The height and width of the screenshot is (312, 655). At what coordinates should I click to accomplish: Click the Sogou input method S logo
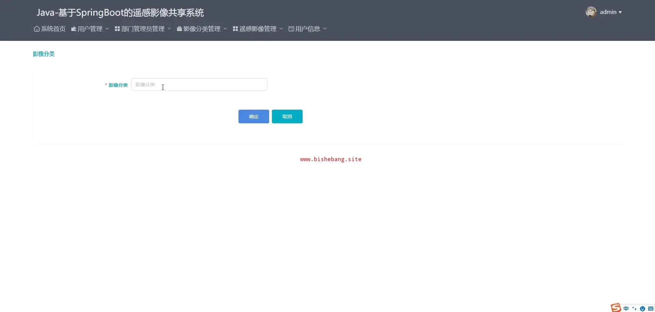[616, 308]
